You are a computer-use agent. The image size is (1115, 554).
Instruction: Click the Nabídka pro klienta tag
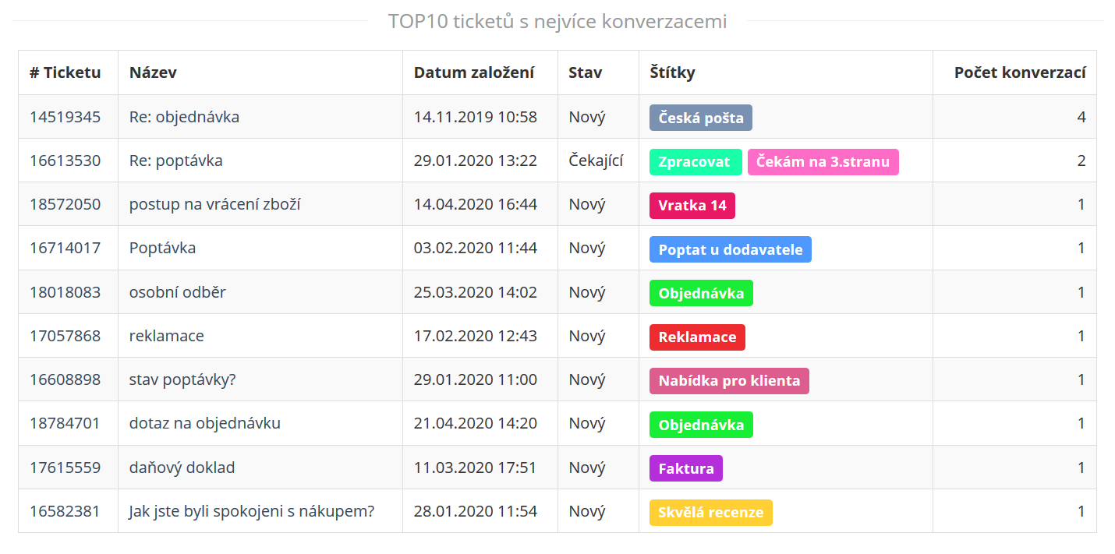pyautogui.click(x=729, y=381)
